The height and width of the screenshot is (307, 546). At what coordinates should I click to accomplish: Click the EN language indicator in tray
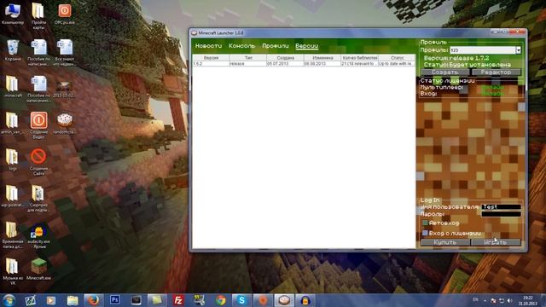click(x=475, y=299)
